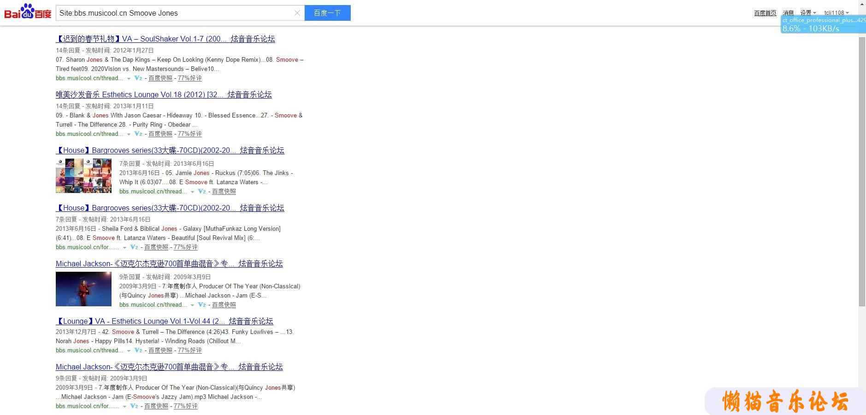The height and width of the screenshot is (415, 866).
Task: Open 百度快照 under the Sheila Ford snippet
Action: coord(156,247)
